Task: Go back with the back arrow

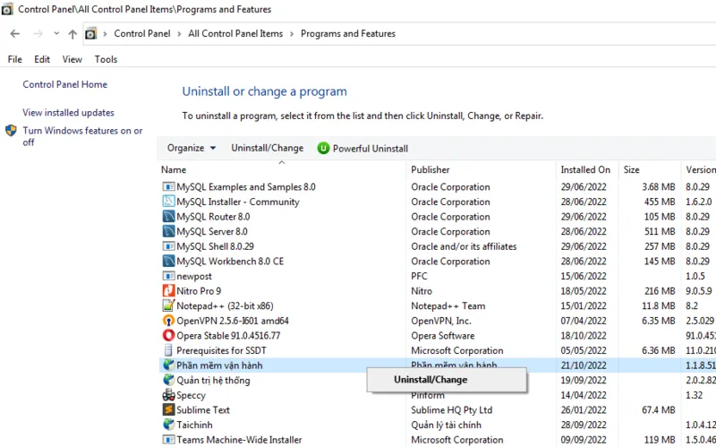Action: [x=15, y=34]
